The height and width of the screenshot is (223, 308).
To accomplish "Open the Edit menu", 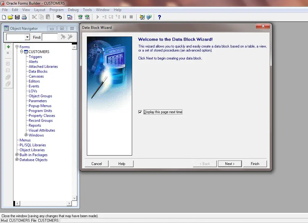I will pos(15,10).
